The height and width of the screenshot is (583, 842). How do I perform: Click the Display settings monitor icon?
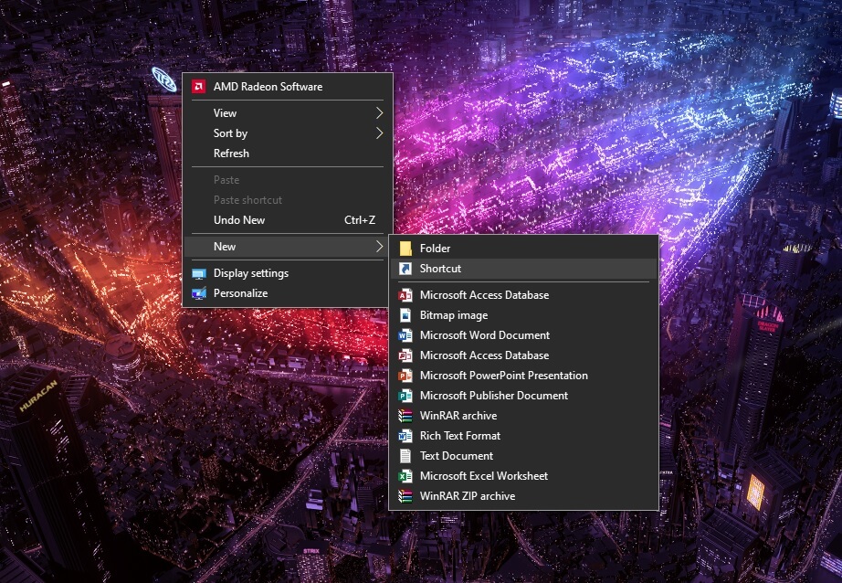point(199,273)
